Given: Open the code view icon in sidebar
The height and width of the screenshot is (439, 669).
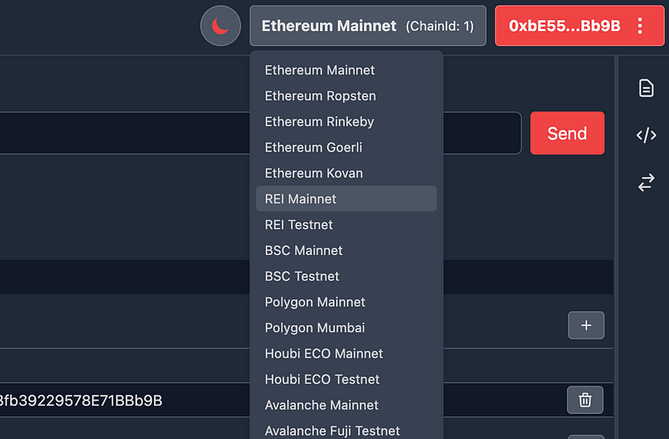Looking at the screenshot, I should click(x=646, y=135).
